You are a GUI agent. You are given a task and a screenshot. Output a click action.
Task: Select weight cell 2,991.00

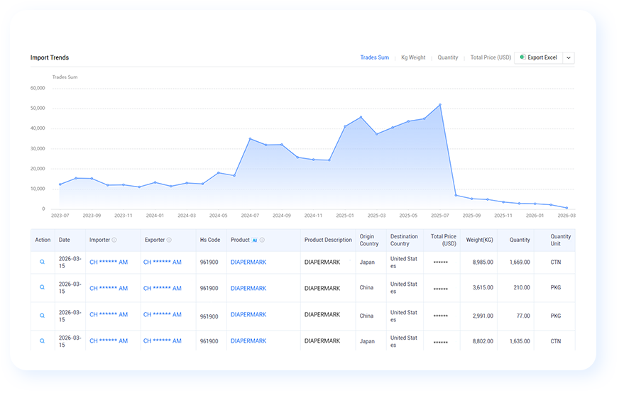(x=483, y=316)
